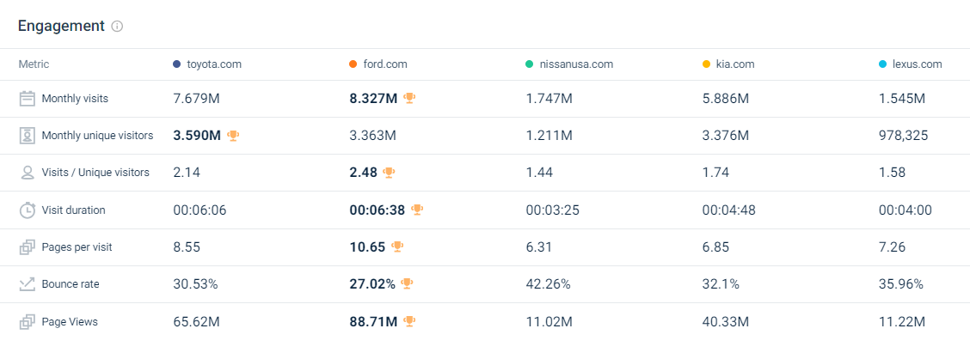Open the lexus.com column header

coord(917,64)
